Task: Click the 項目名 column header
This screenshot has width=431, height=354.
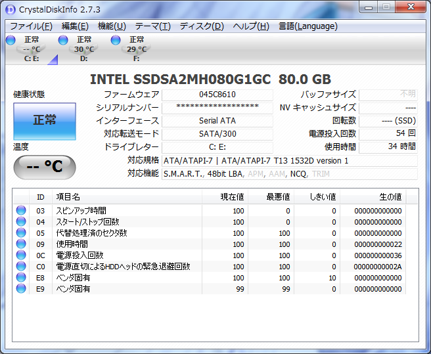Action: click(127, 197)
